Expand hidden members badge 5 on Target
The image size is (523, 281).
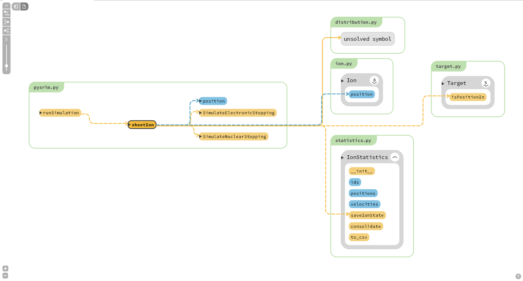(x=486, y=83)
